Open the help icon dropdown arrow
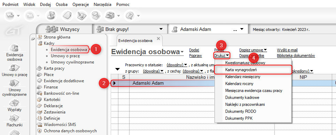The height and width of the screenshot is (135, 336). point(139,16)
